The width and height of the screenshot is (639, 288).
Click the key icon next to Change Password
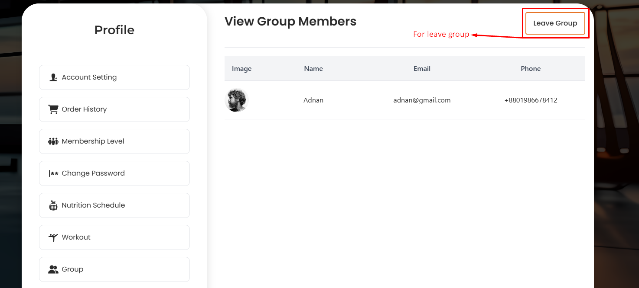tap(53, 173)
